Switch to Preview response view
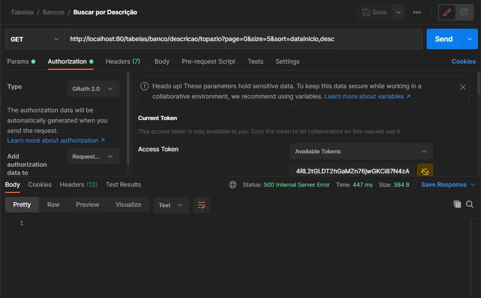The height and width of the screenshot is (298, 481). pos(88,205)
